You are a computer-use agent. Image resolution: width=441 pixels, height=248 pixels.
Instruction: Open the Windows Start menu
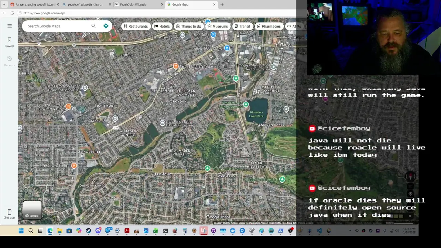21,231
